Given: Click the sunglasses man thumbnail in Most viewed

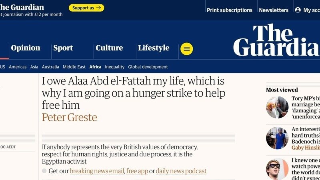Looking at the screenshot, I should 277,168.
